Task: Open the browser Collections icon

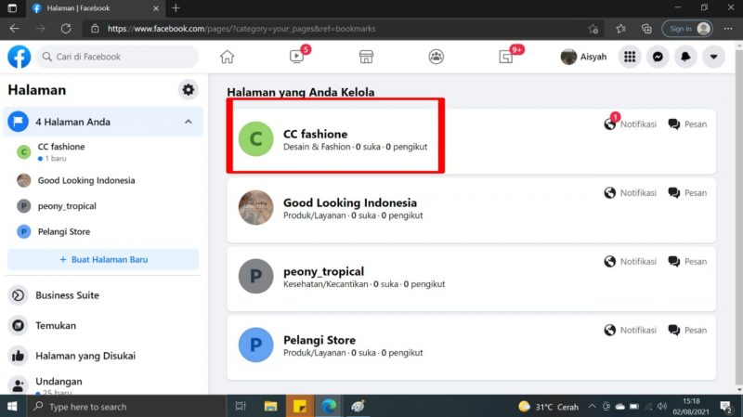Action: tap(646, 29)
